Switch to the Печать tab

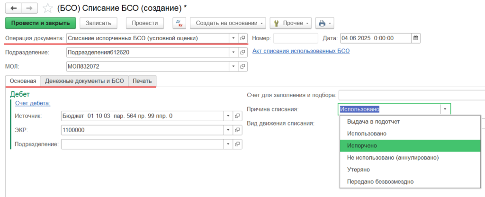tap(142, 81)
